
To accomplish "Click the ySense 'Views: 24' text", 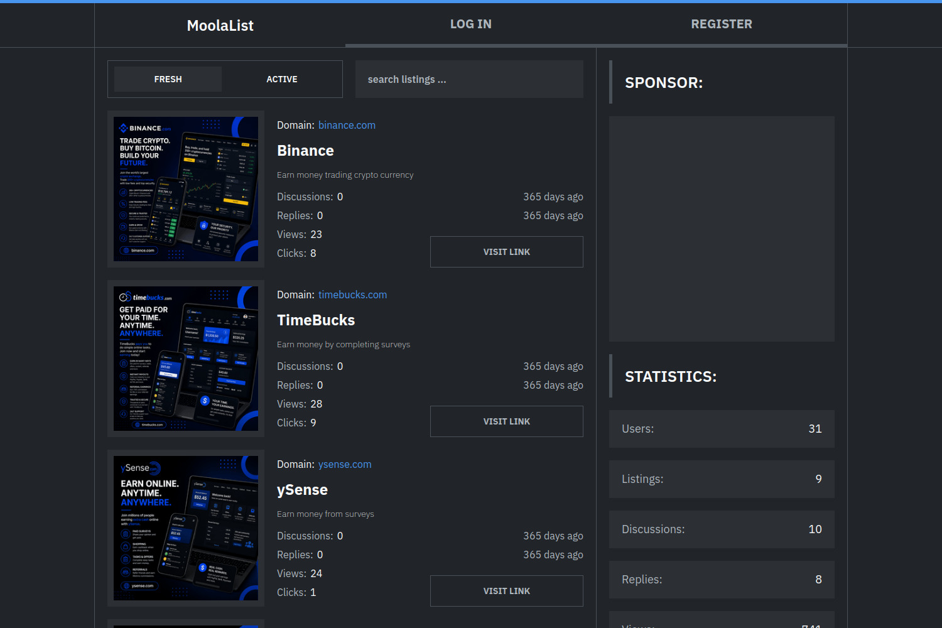I will pos(300,573).
